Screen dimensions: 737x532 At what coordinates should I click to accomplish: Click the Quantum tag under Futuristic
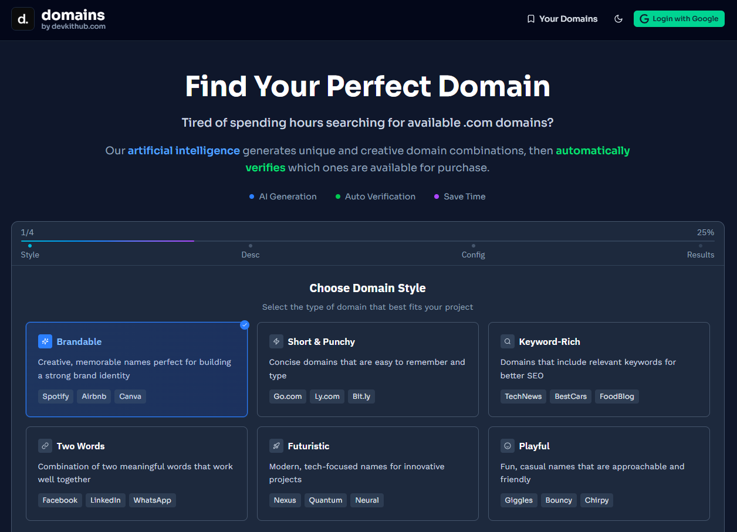(325, 500)
